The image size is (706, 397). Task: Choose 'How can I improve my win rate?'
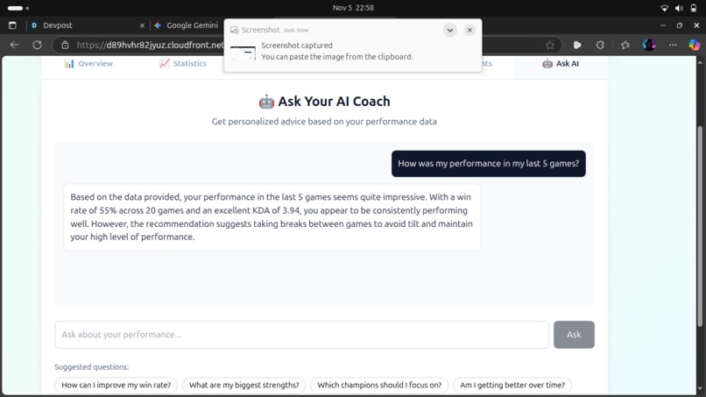pyautogui.click(x=116, y=385)
